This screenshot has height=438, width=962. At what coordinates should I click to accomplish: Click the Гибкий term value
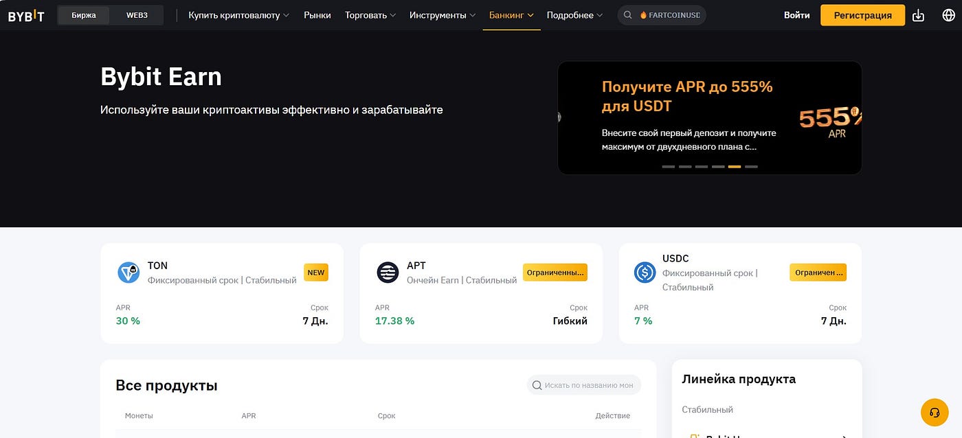tap(570, 321)
